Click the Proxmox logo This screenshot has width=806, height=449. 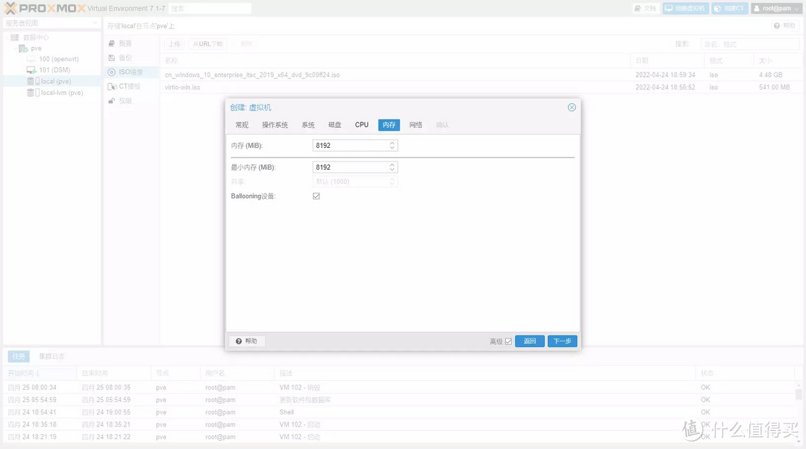[x=45, y=8]
